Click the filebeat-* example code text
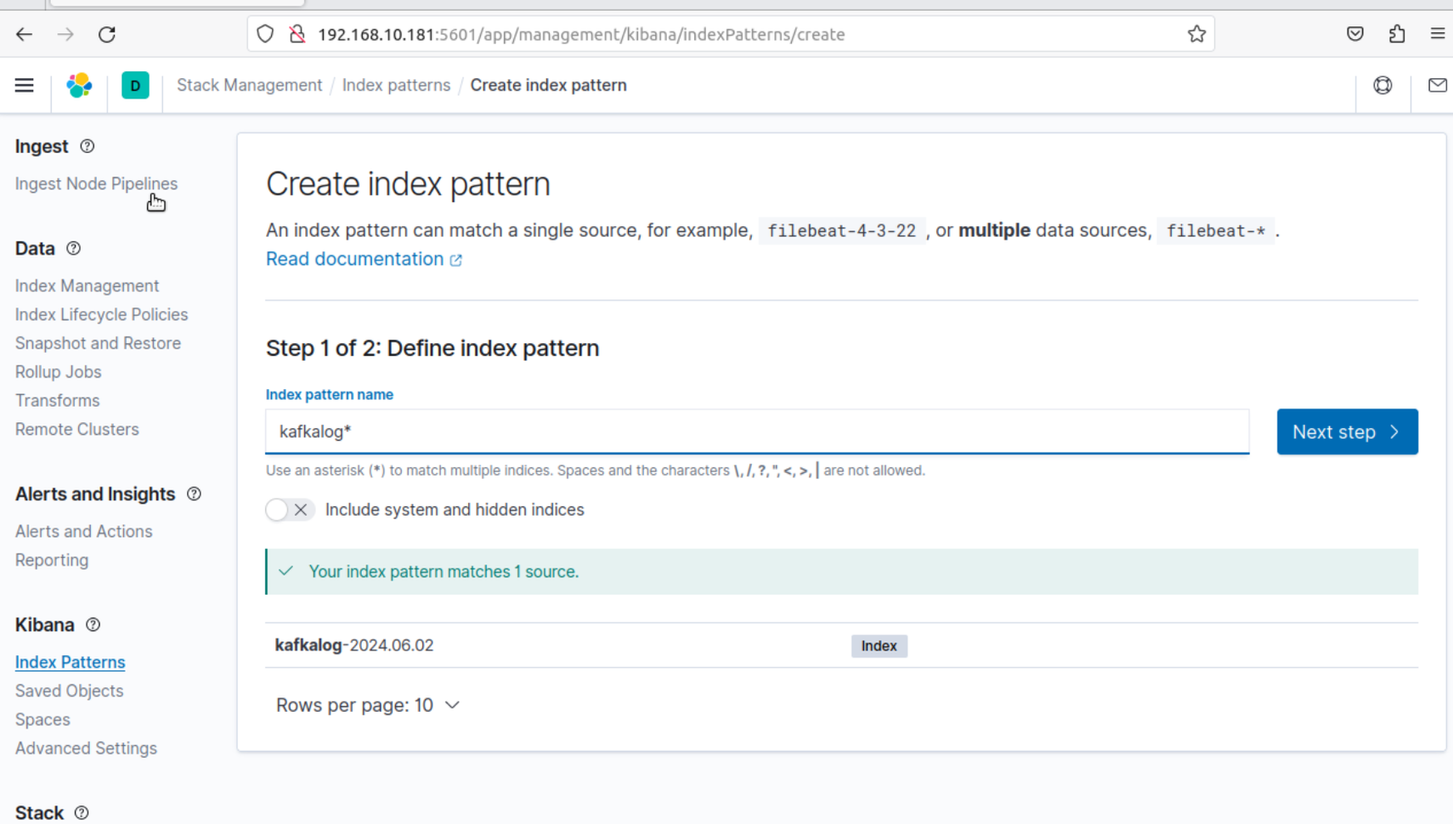 click(x=1215, y=230)
